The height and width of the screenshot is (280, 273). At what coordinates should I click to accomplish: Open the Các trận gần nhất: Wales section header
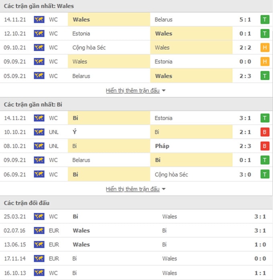(x=136, y=6)
